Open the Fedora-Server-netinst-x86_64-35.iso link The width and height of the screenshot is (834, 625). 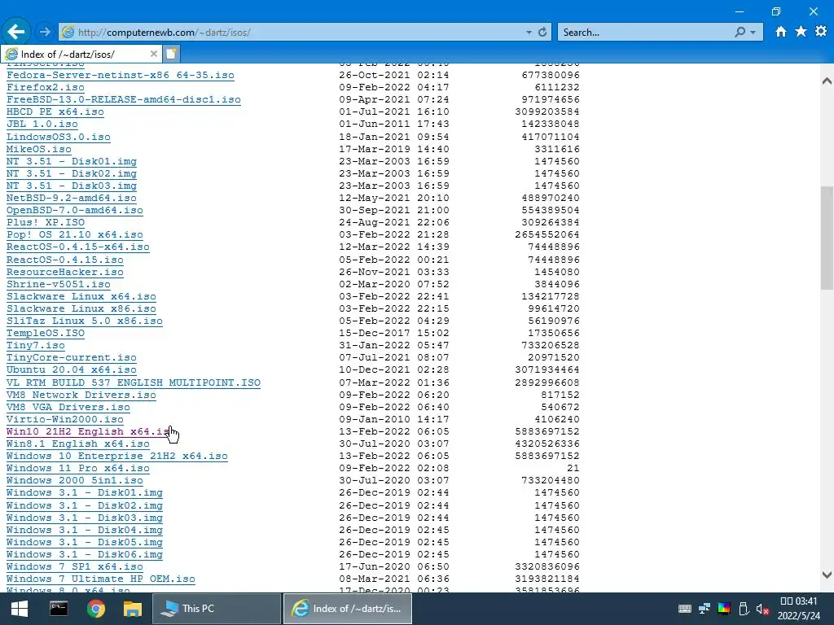pyautogui.click(x=121, y=75)
